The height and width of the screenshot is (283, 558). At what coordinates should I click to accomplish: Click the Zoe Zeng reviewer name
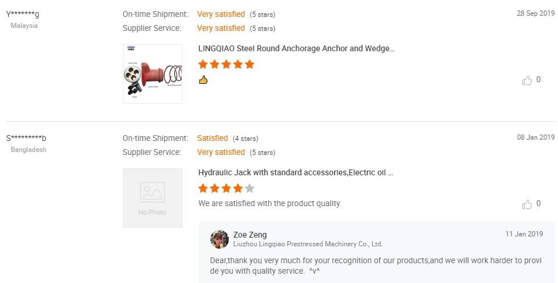point(250,235)
